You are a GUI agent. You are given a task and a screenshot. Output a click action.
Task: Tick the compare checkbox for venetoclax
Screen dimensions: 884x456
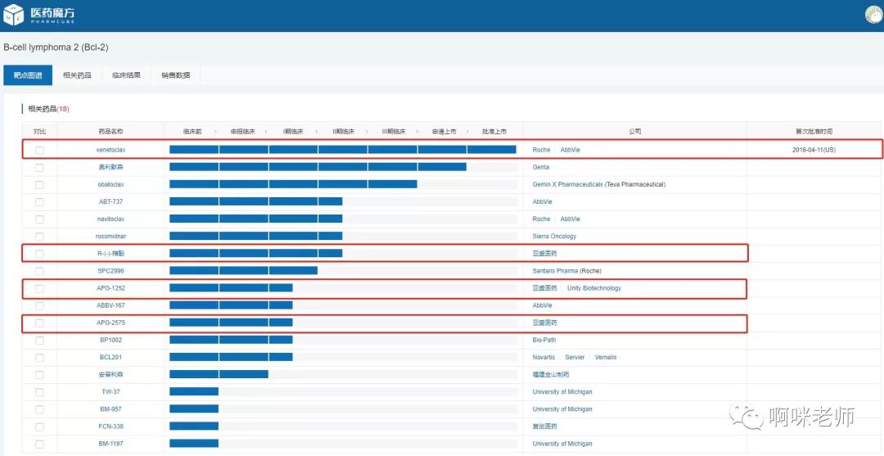(39, 151)
